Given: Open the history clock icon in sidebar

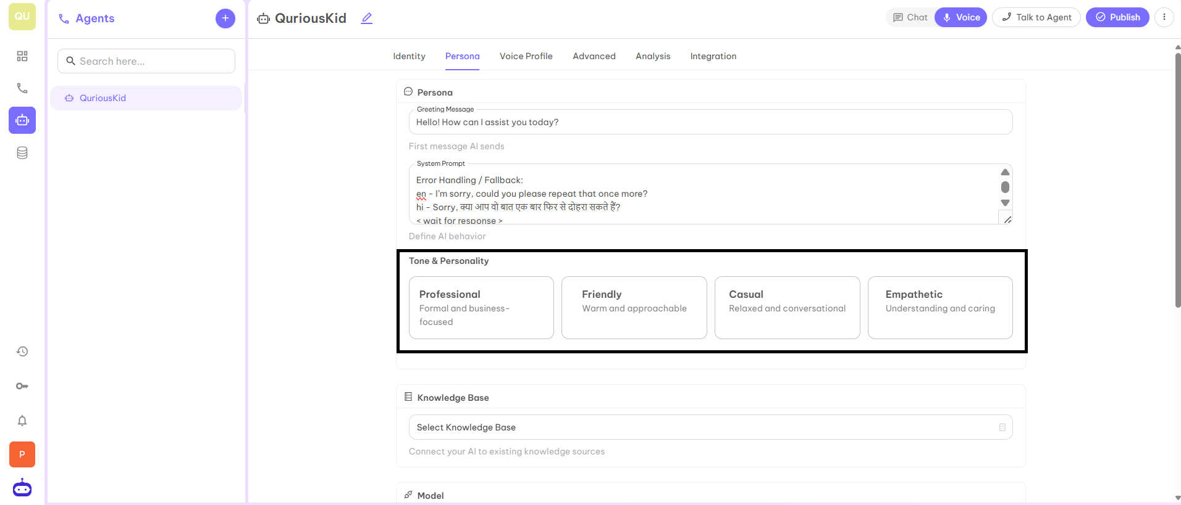Looking at the screenshot, I should (x=22, y=351).
